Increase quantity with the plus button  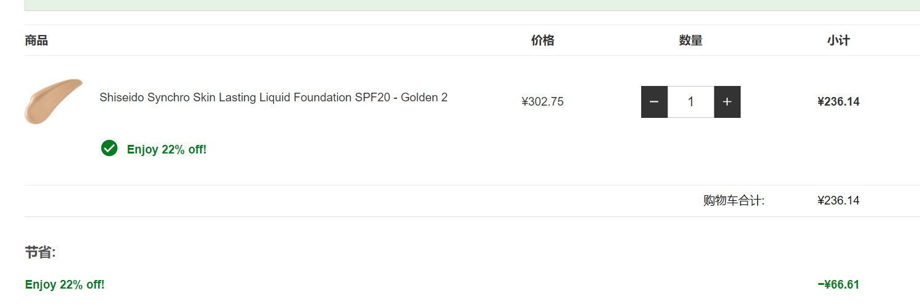pyautogui.click(x=727, y=102)
